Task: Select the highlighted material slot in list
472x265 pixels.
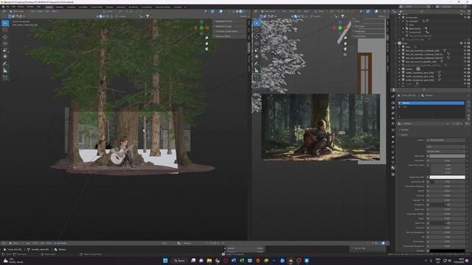Action: 431,103
